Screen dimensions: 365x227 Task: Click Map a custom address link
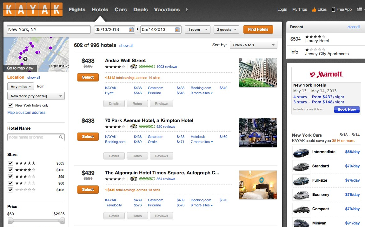(x=26, y=113)
